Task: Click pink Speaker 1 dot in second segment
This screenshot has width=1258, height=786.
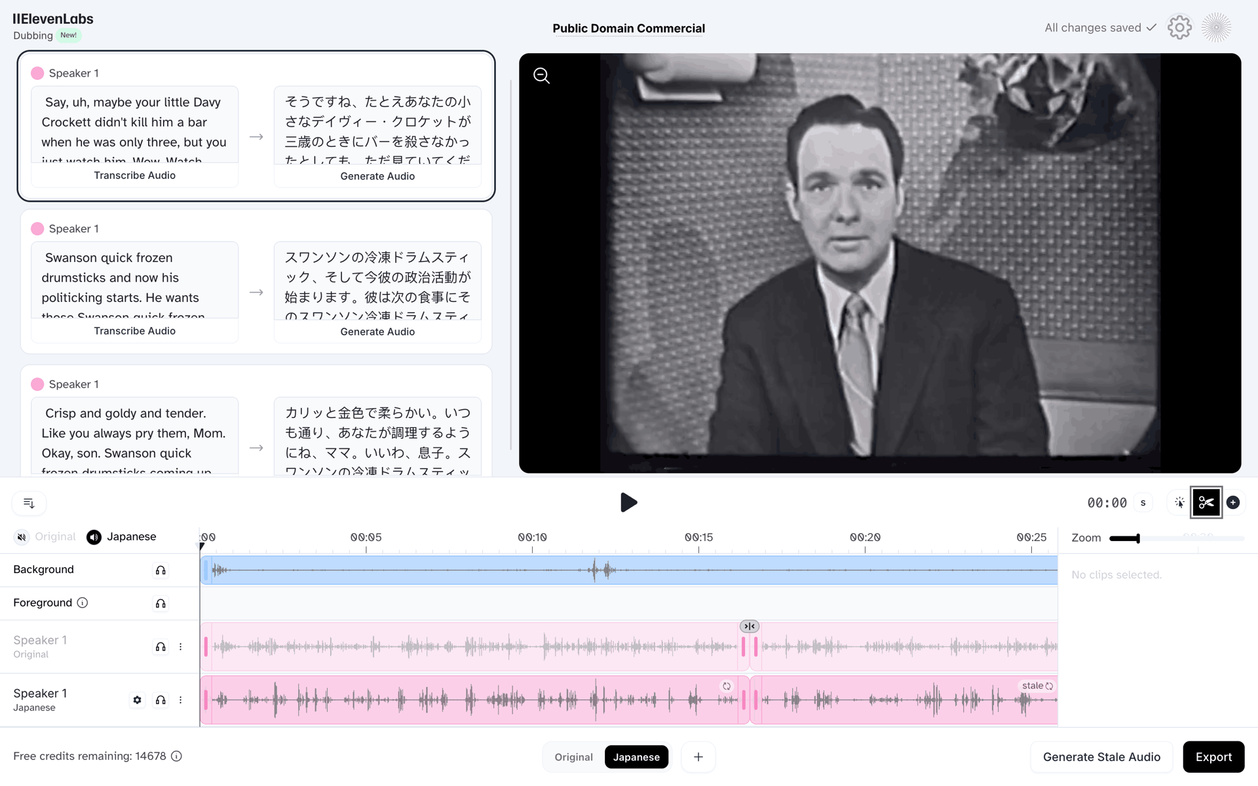Action: tap(37, 229)
